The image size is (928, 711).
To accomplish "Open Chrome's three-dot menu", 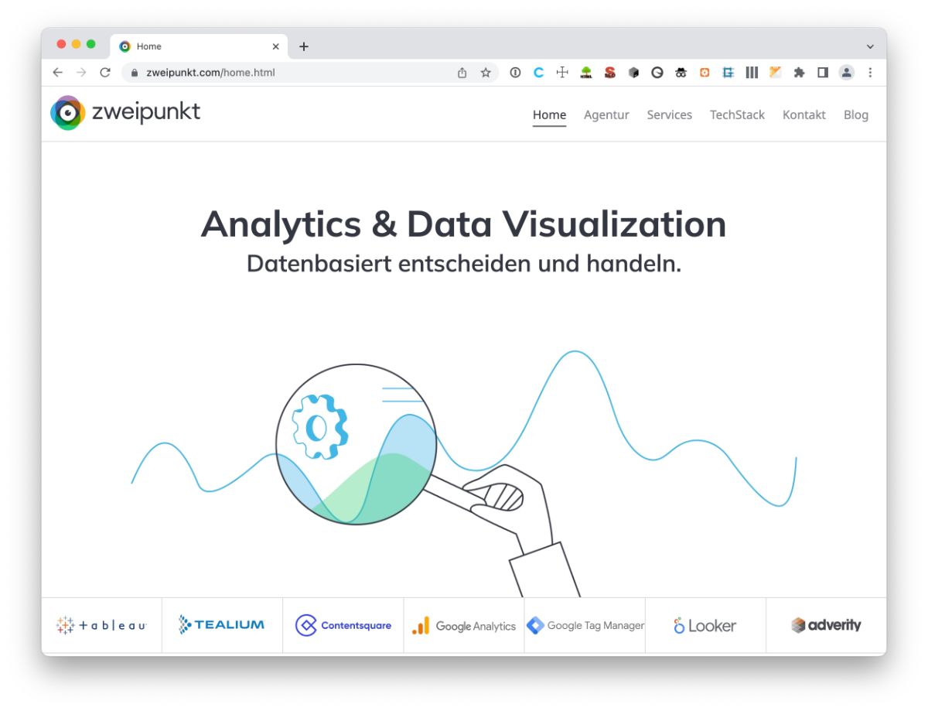I will coord(871,72).
